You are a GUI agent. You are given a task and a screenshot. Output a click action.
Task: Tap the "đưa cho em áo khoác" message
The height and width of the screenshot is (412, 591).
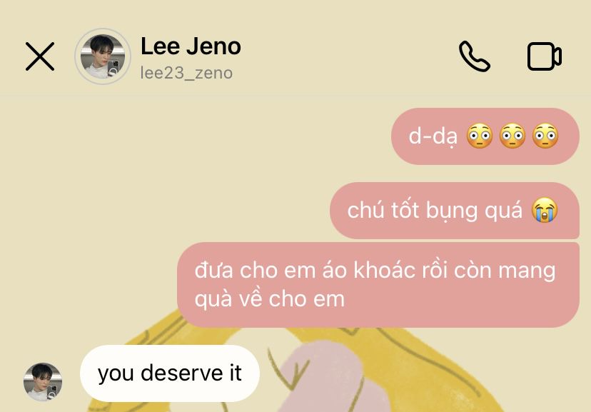(x=378, y=285)
